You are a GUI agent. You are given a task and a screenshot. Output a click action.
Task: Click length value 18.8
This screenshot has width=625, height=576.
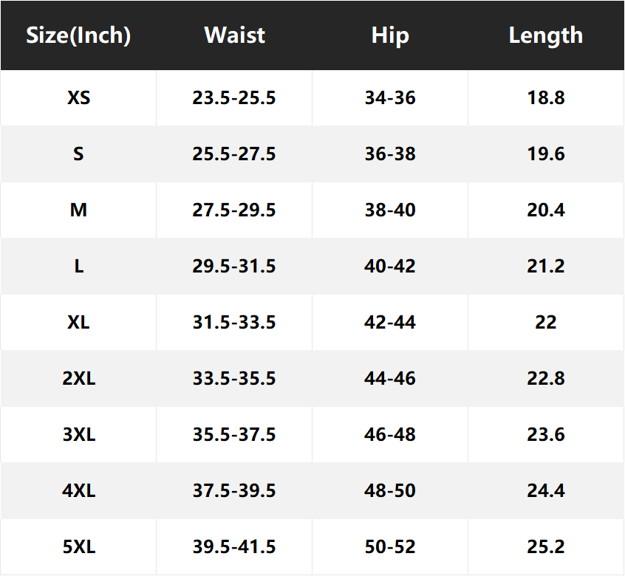click(546, 98)
